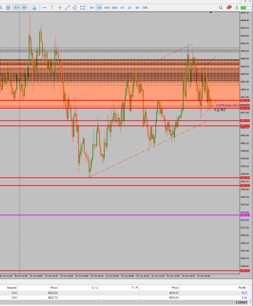Viewport: 253px width, 306px height.
Task: Toggle chart auto-scroll to latest bar
Action: point(17,8)
